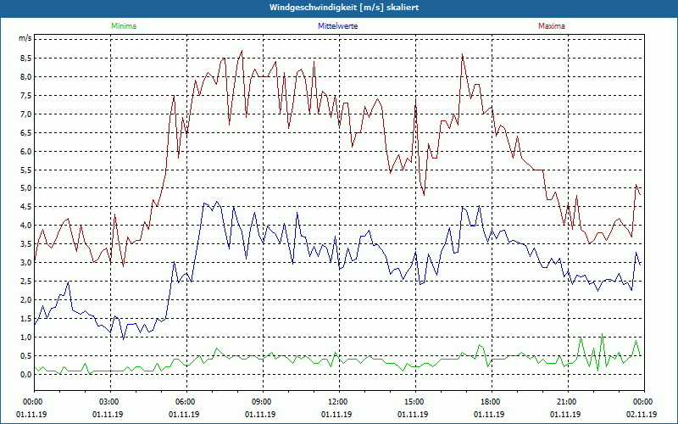
Task: Click the 2,0 y-axis value
Action: (25, 299)
